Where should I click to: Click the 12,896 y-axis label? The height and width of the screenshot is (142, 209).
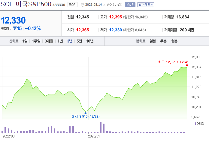tap(196, 57)
